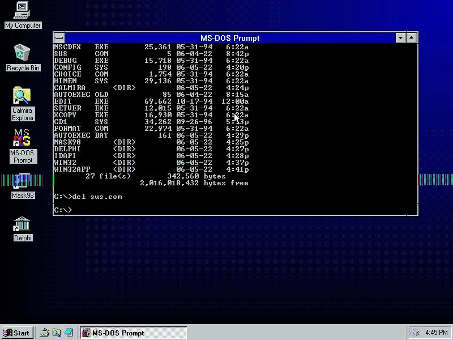Click the empty C:\> prompt line

point(63,210)
